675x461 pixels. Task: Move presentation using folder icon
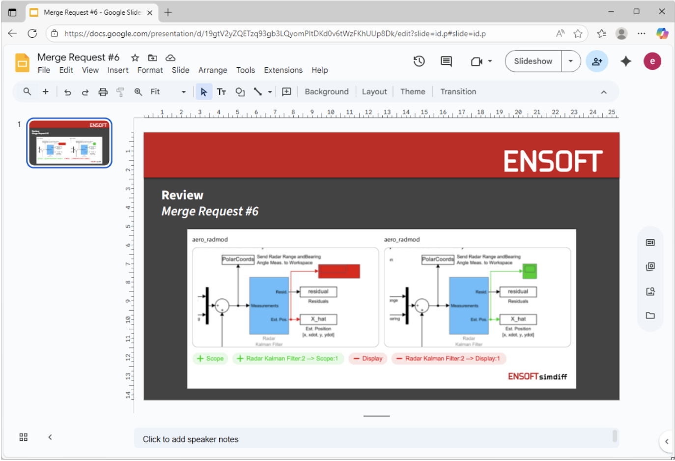coord(153,58)
